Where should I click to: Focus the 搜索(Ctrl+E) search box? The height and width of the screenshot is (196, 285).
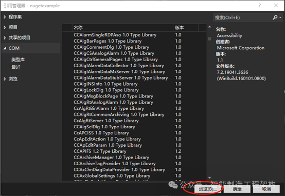coord(243,17)
